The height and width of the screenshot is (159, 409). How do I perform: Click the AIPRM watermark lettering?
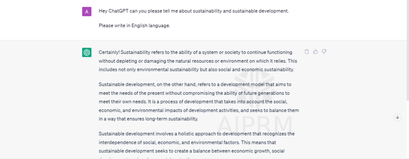coord(255,125)
